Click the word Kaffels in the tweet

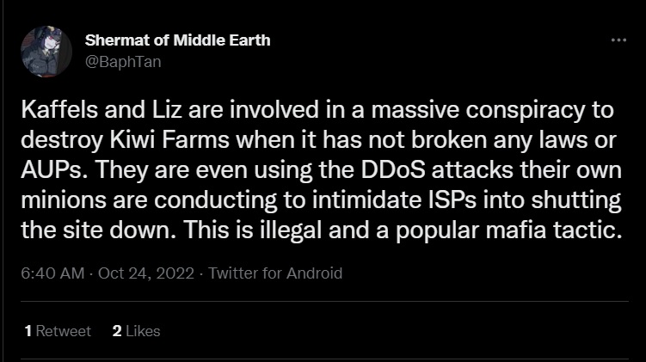click(55, 113)
